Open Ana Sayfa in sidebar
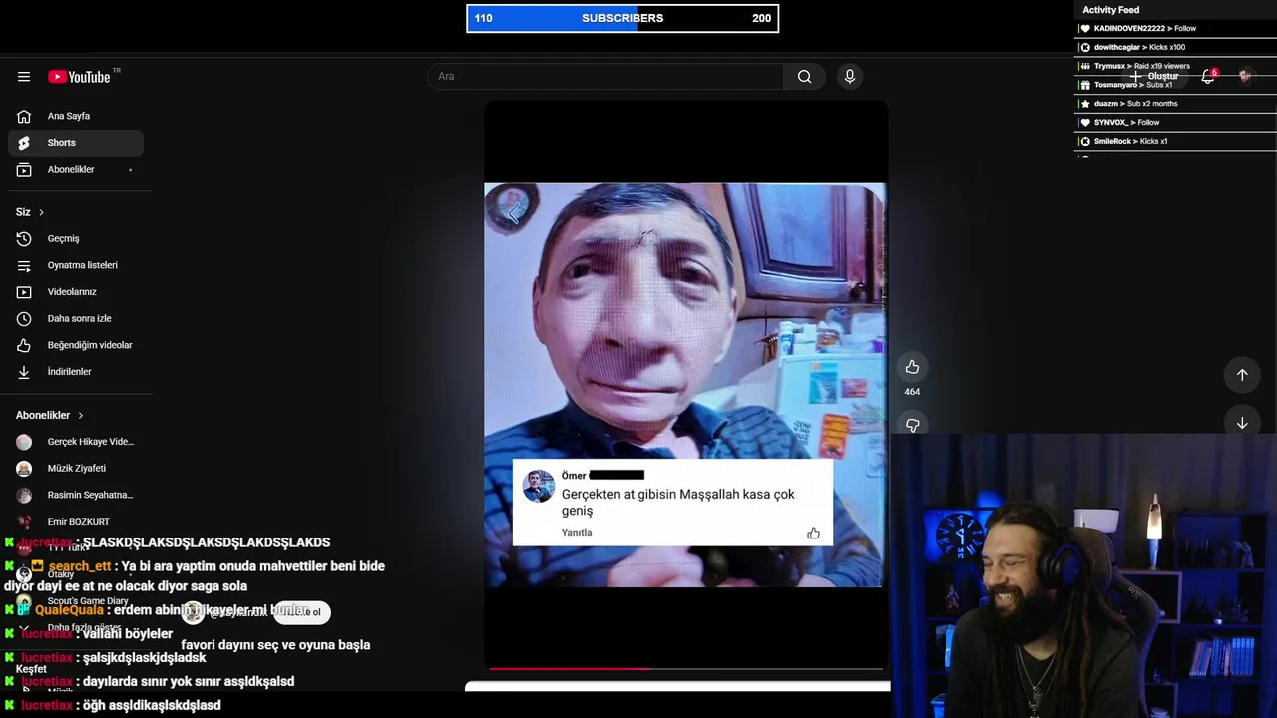 [76, 116]
